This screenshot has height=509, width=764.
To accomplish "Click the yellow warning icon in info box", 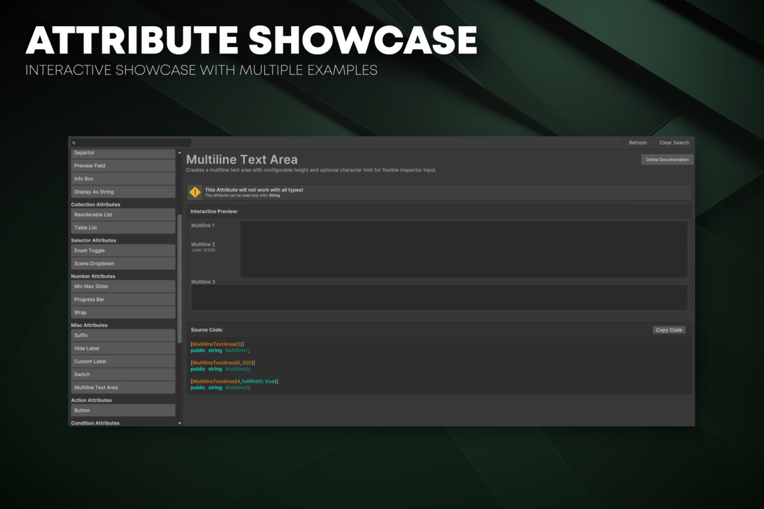I will click(x=195, y=192).
